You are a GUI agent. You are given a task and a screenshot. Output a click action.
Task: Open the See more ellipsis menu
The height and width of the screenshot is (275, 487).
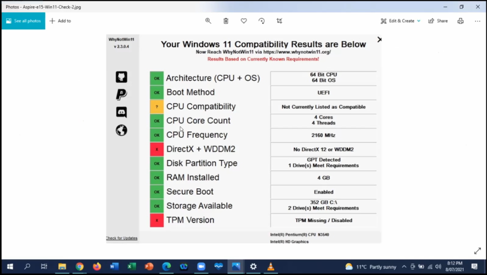[x=477, y=21]
